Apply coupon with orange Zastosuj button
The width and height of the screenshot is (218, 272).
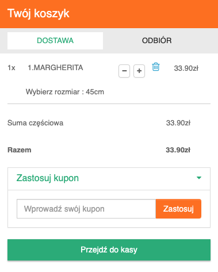(x=178, y=209)
